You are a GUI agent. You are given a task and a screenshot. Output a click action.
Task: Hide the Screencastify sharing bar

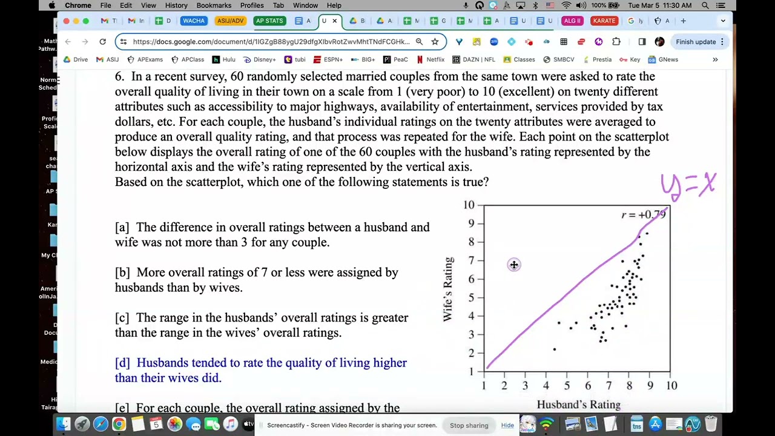[507, 425]
